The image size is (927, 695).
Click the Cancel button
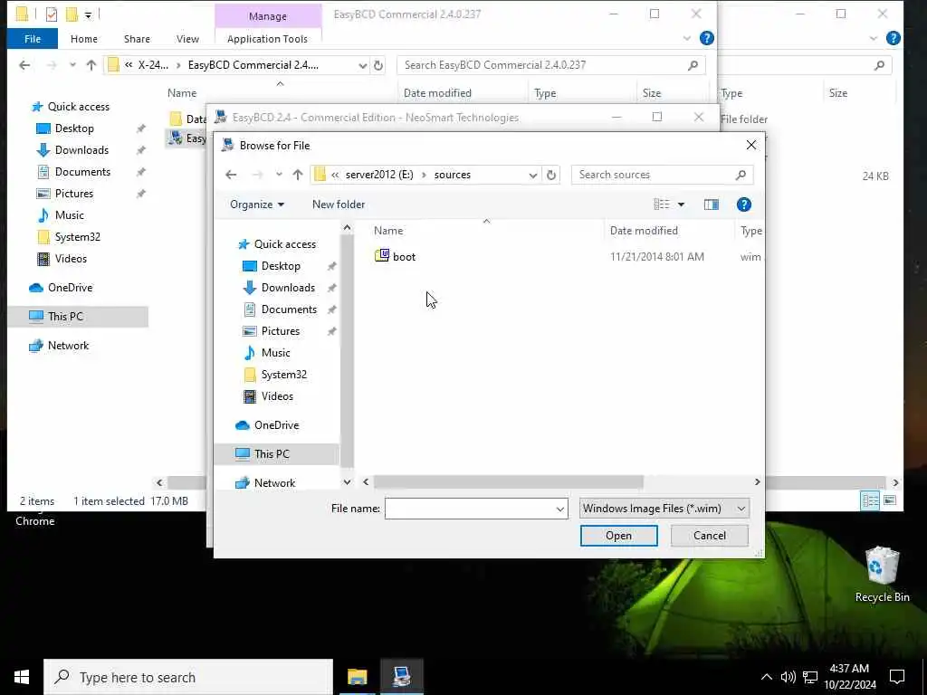(x=710, y=536)
